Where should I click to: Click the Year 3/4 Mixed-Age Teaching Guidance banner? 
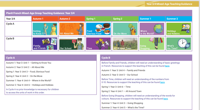[x=169, y=4]
